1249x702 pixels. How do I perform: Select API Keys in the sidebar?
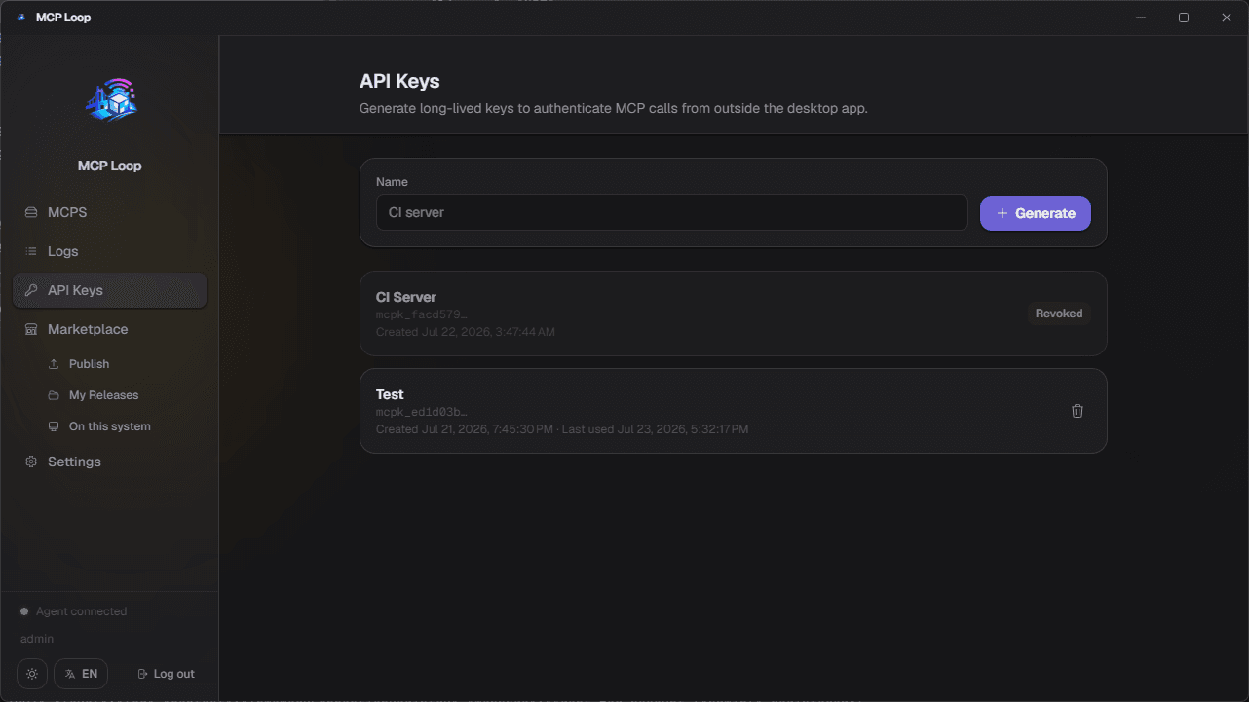click(110, 290)
